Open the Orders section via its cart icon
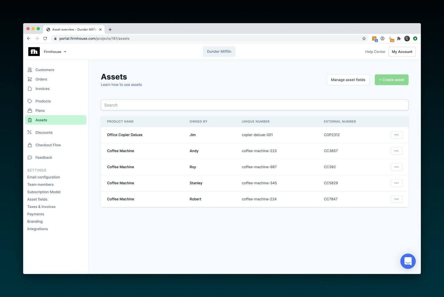Image resolution: width=444 pixels, height=297 pixels. (30, 79)
